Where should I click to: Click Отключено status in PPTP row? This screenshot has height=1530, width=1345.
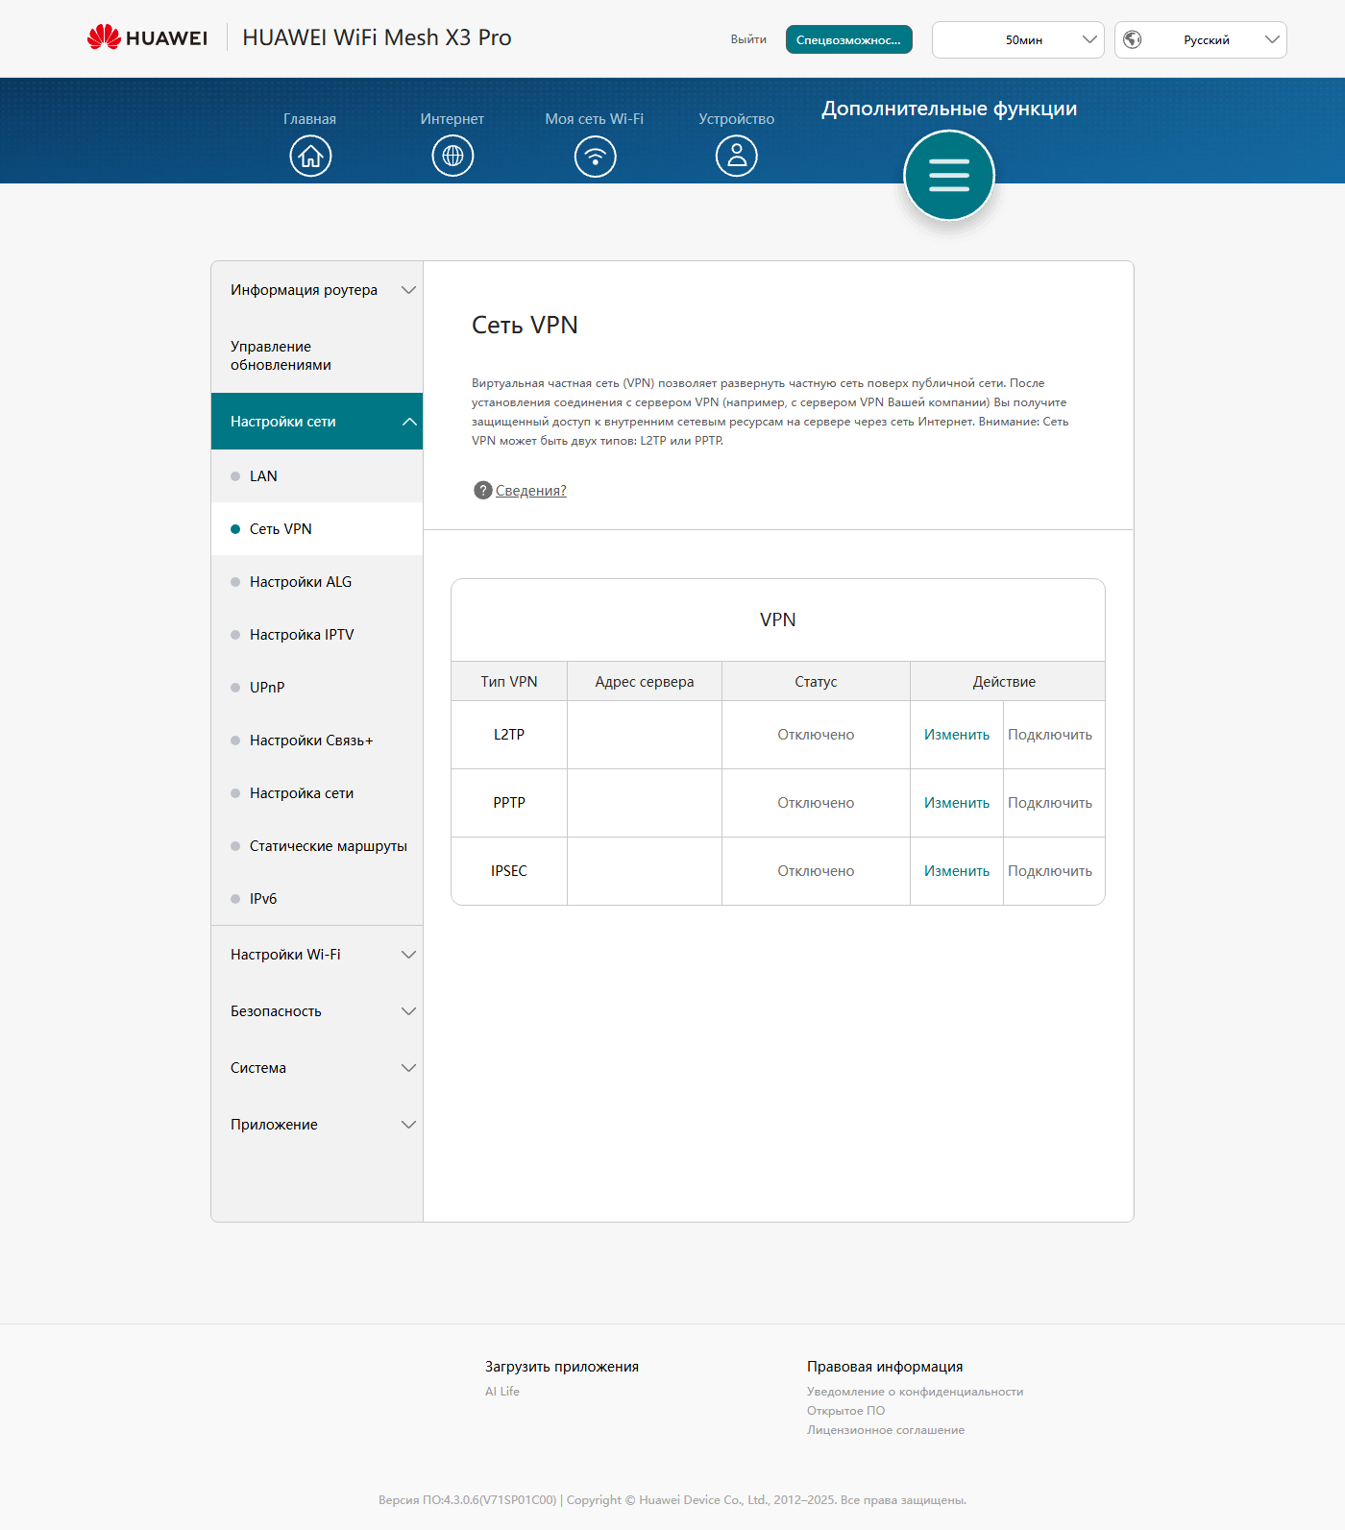click(x=816, y=803)
